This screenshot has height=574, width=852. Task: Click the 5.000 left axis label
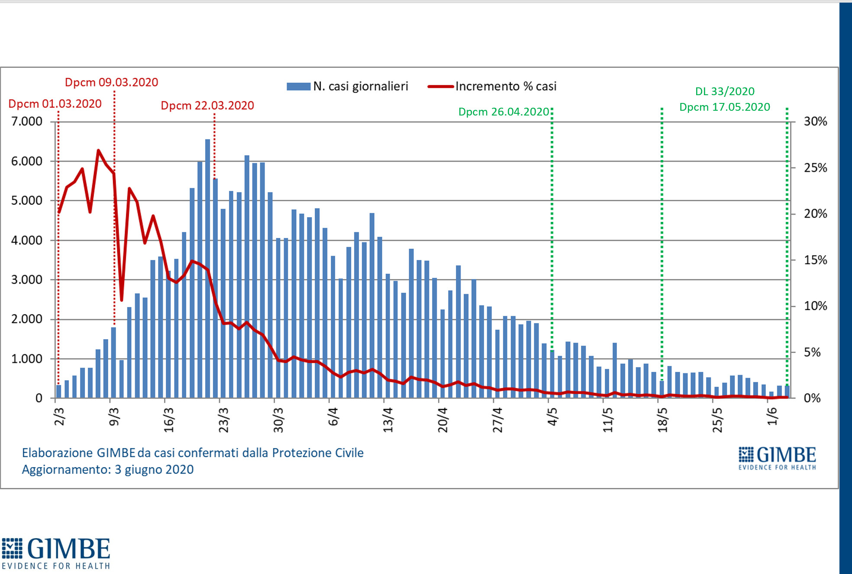tap(27, 201)
